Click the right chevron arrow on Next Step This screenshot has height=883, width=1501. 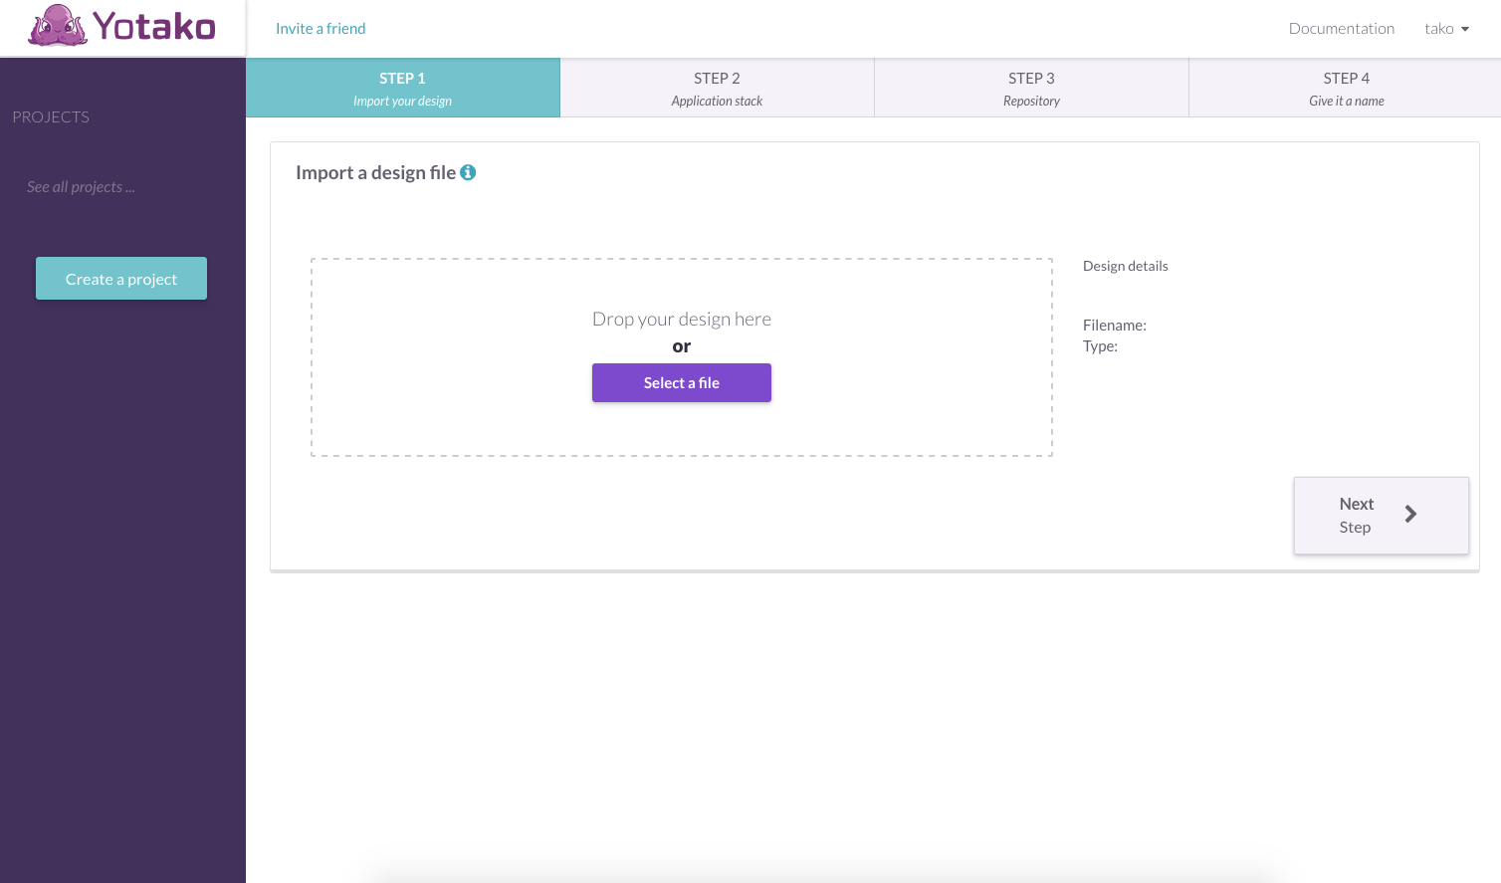tap(1410, 514)
